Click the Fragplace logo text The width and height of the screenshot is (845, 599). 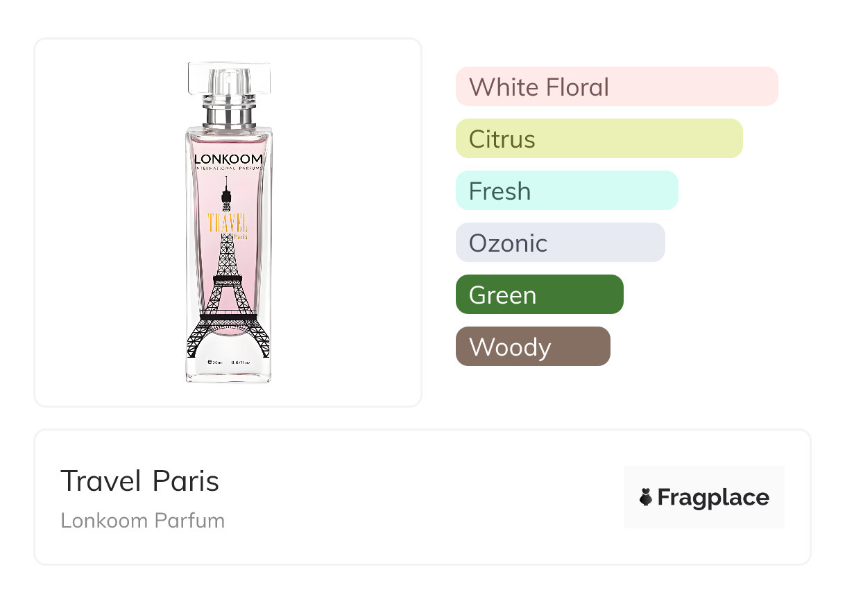[713, 497]
